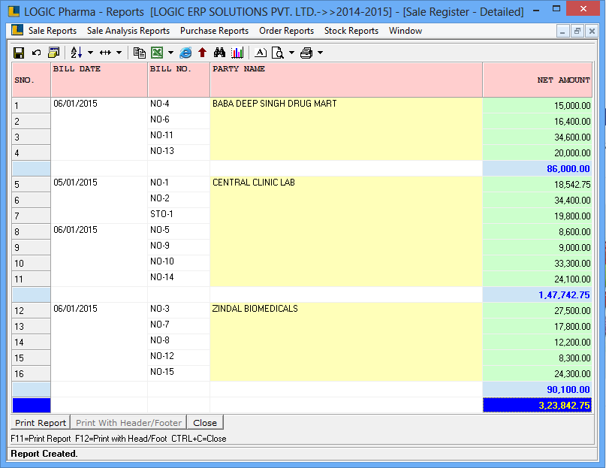606x468 pixels.
Task: Click bill number STO-1
Action: tap(161, 214)
